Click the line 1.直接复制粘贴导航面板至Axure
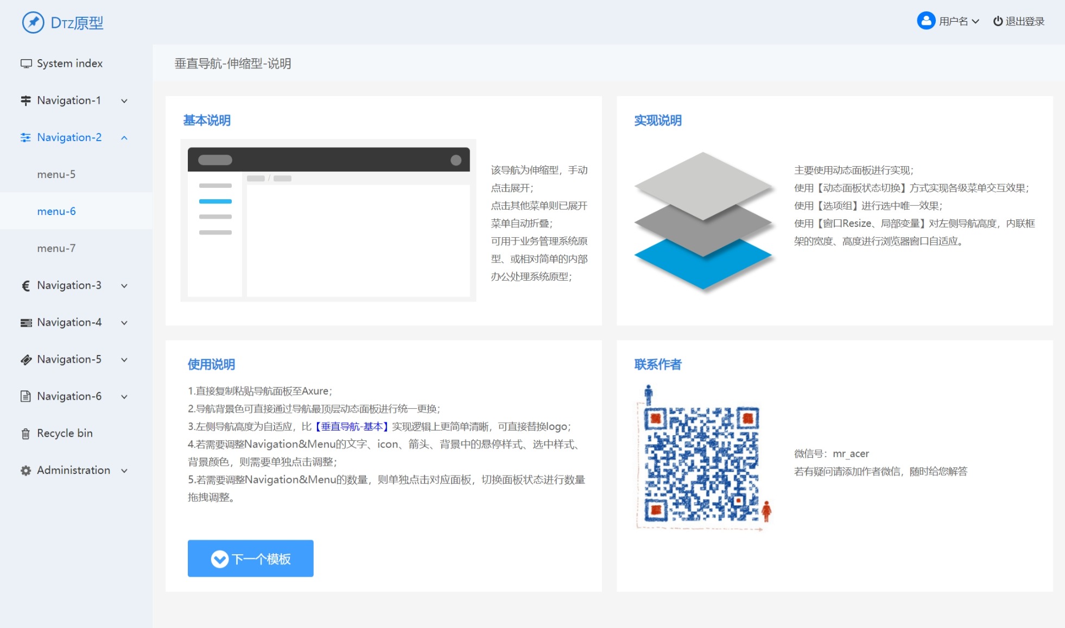 (260, 391)
